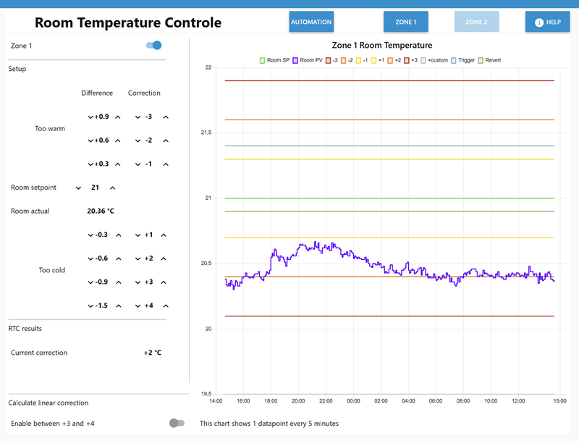Lower the -3 correction value
This screenshot has width=579, height=441.
(x=138, y=117)
